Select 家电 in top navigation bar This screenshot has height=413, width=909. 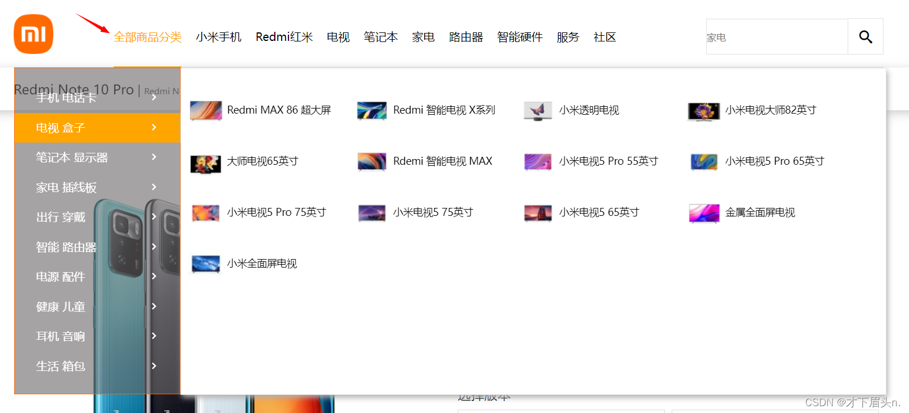tap(423, 37)
